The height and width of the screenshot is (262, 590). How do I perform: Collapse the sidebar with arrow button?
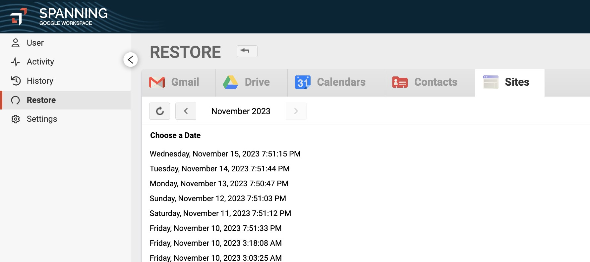pos(131,60)
